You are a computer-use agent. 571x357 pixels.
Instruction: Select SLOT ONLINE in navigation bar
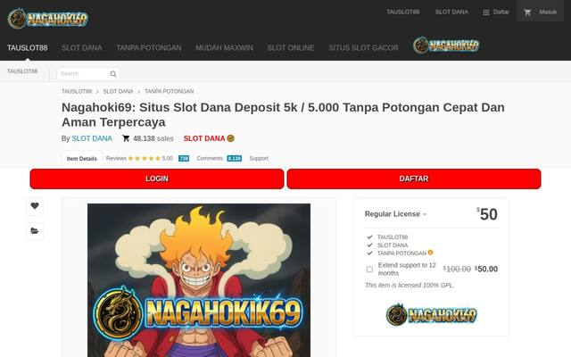(291, 47)
